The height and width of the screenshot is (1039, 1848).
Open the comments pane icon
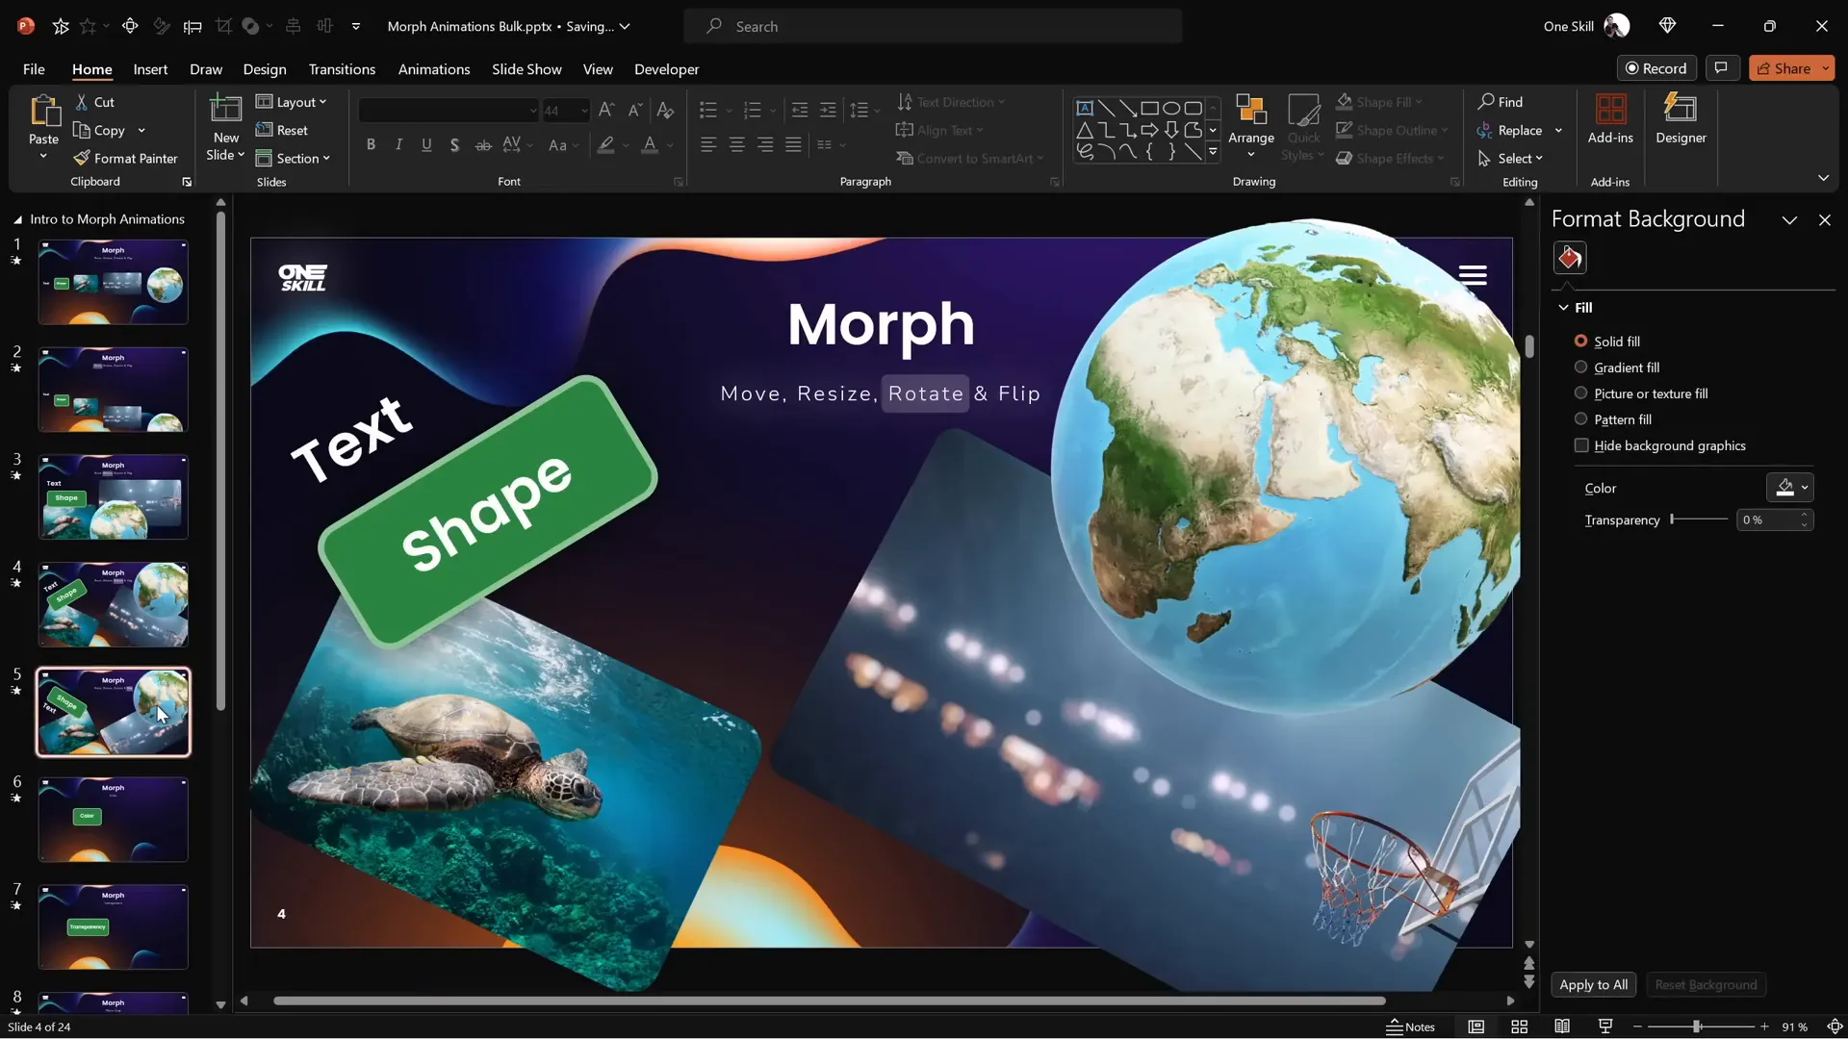pos(1721,67)
